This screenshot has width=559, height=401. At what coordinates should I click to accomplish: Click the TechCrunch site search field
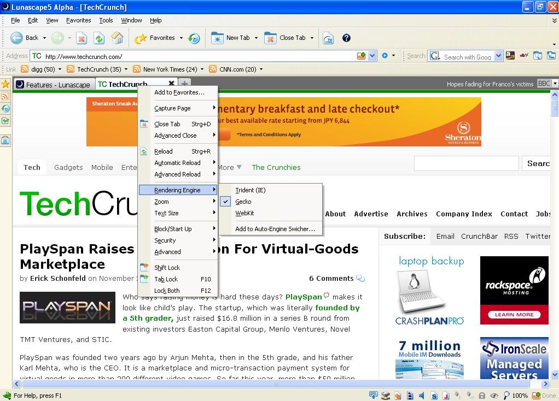click(466, 163)
